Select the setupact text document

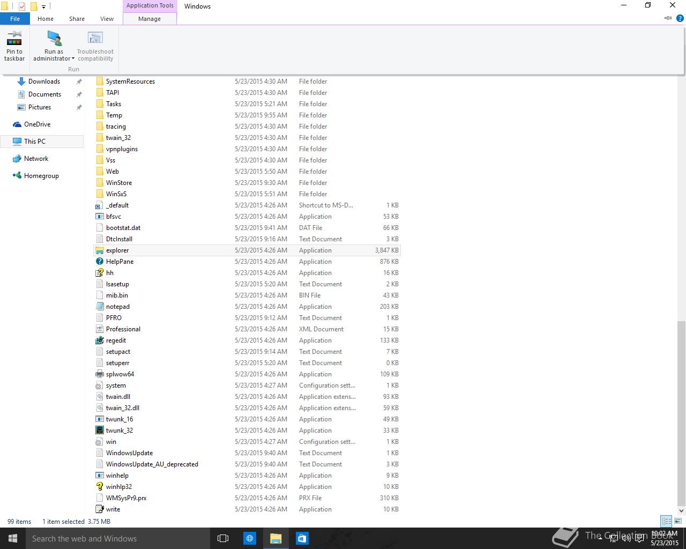tap(247, 352)
